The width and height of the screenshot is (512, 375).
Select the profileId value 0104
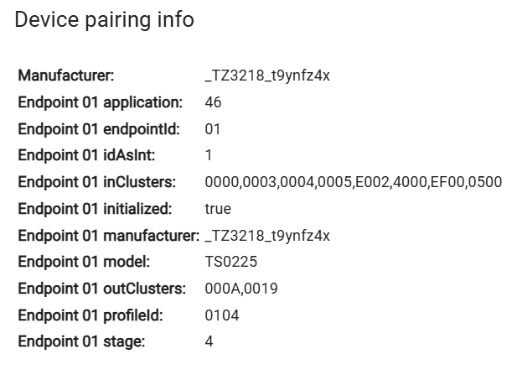pos(221,315)
